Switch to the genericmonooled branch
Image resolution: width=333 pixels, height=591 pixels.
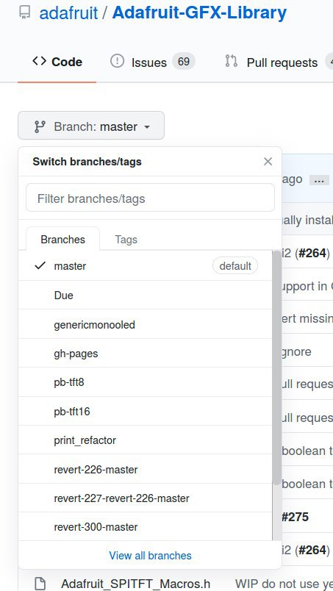(x=145, y=324)
